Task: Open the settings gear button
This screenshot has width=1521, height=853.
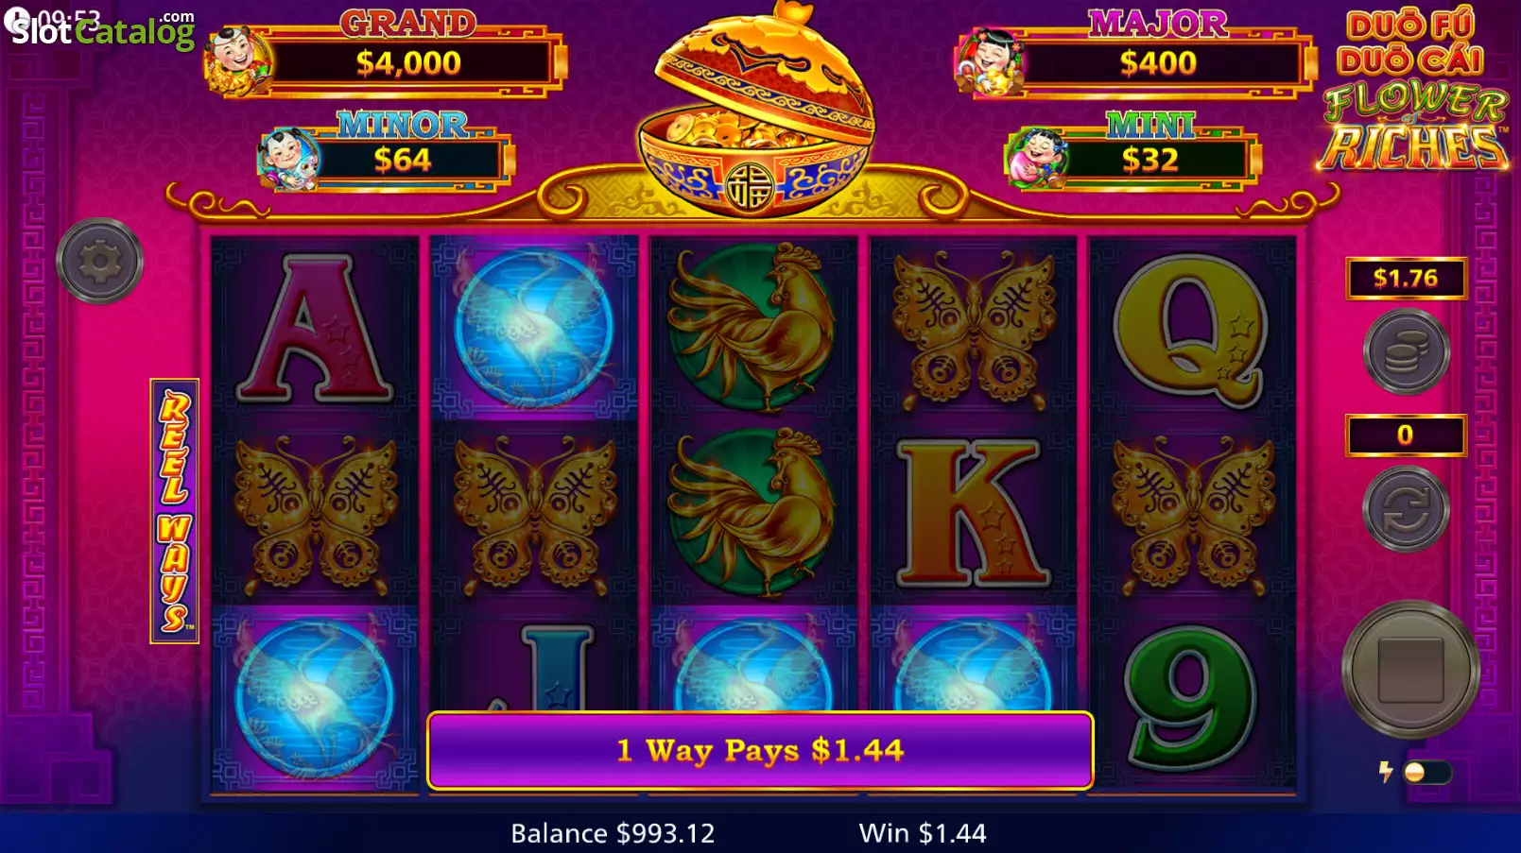Action: (99, 261)
